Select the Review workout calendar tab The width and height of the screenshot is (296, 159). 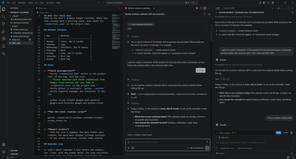(x=139, y=8)
